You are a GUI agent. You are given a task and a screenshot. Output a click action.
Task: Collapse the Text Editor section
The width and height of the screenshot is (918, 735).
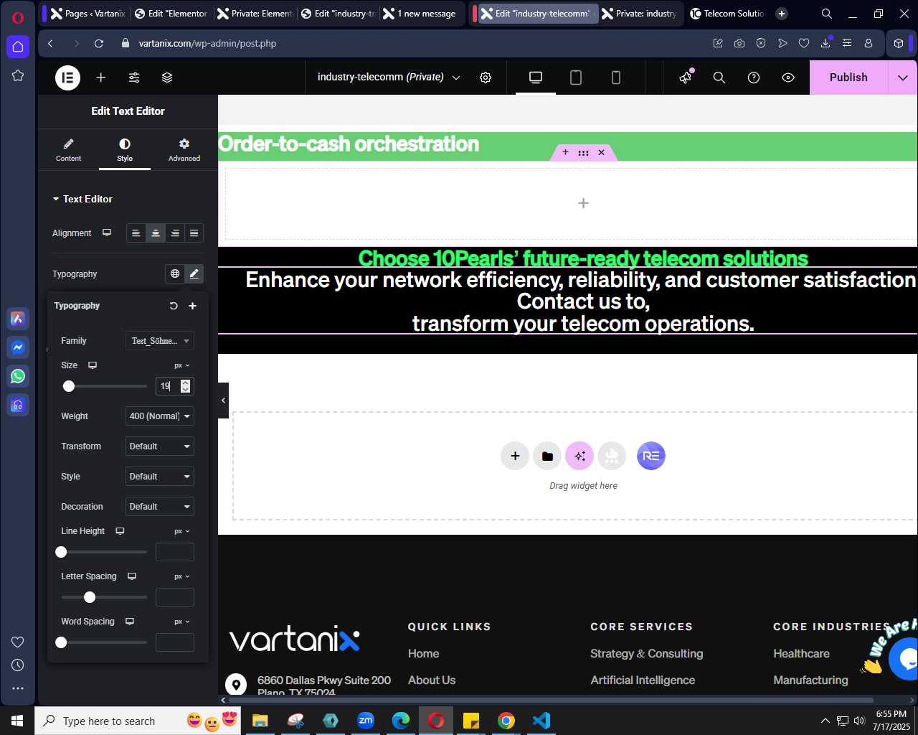tap(82, 199)
